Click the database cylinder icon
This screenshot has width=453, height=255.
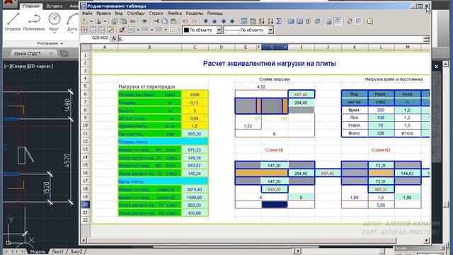pos(328,21)
